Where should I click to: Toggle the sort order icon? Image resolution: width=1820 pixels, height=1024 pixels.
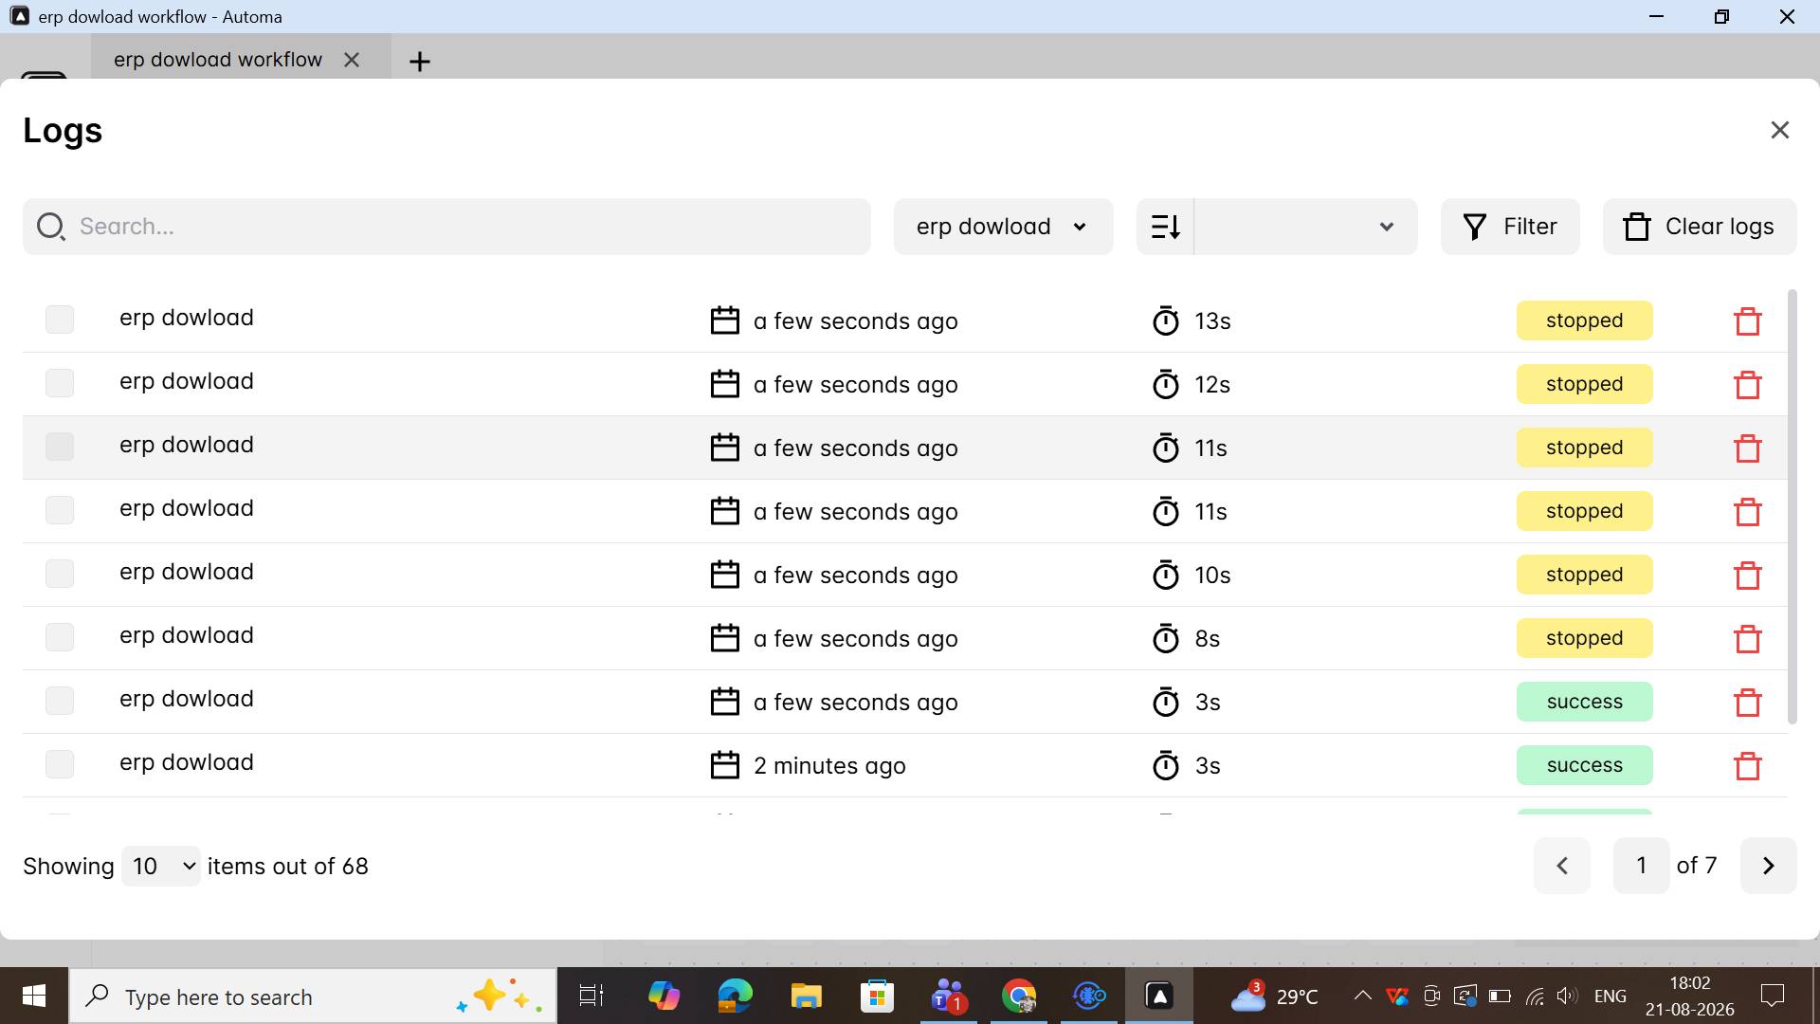(1165, 227)
